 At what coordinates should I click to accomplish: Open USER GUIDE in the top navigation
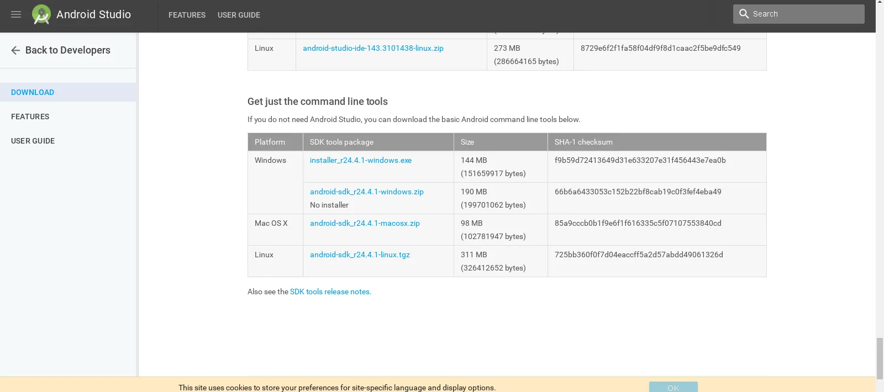pyautogui.click(x=239, y=15)
